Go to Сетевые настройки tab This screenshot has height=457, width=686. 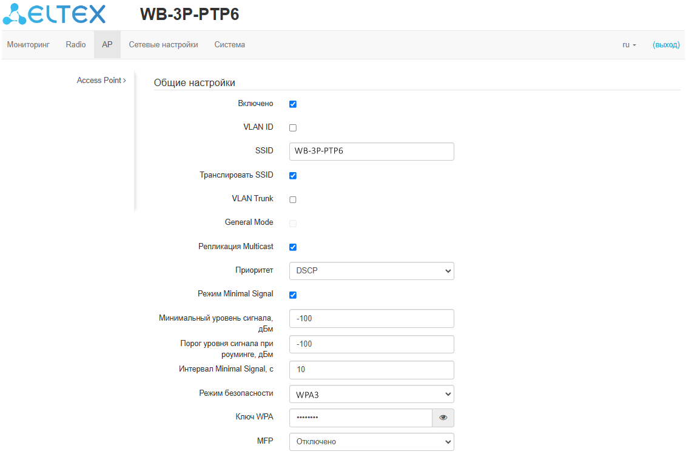coord(163,45)
